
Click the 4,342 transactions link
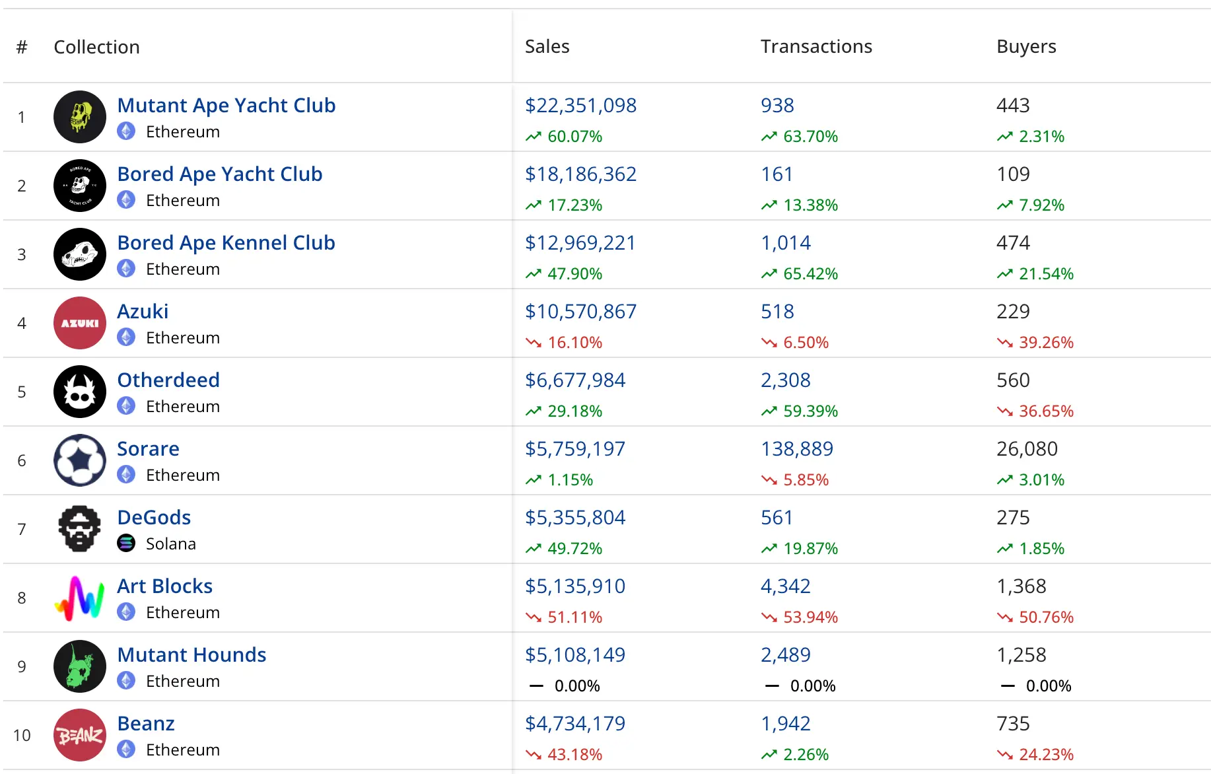pyautogui.click(x=785, y=586)
